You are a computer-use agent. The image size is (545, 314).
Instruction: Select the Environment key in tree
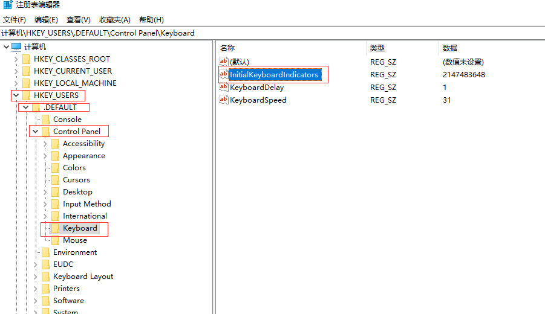click(75, 252)
